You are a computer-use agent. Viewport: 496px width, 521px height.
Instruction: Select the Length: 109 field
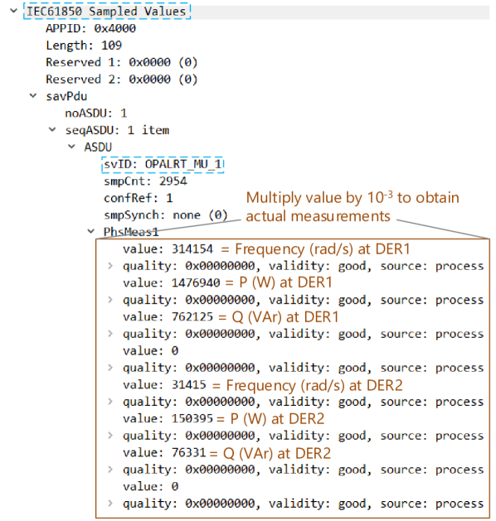pyautogui.click(x=84, y=46)
